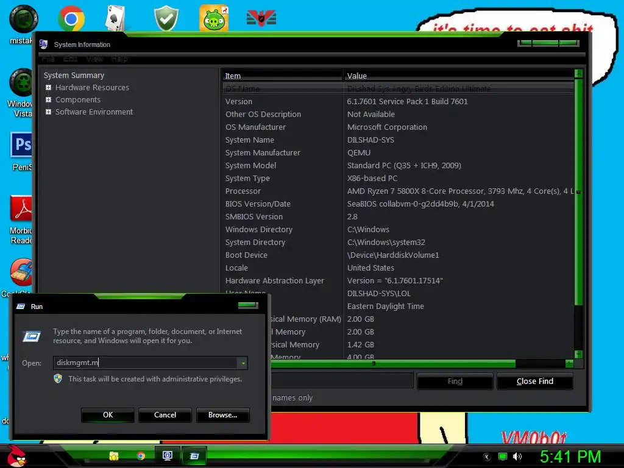The image size is (624, 468).
Task: Open the Google Chrome desktop icon
Action: click(71, 18)
